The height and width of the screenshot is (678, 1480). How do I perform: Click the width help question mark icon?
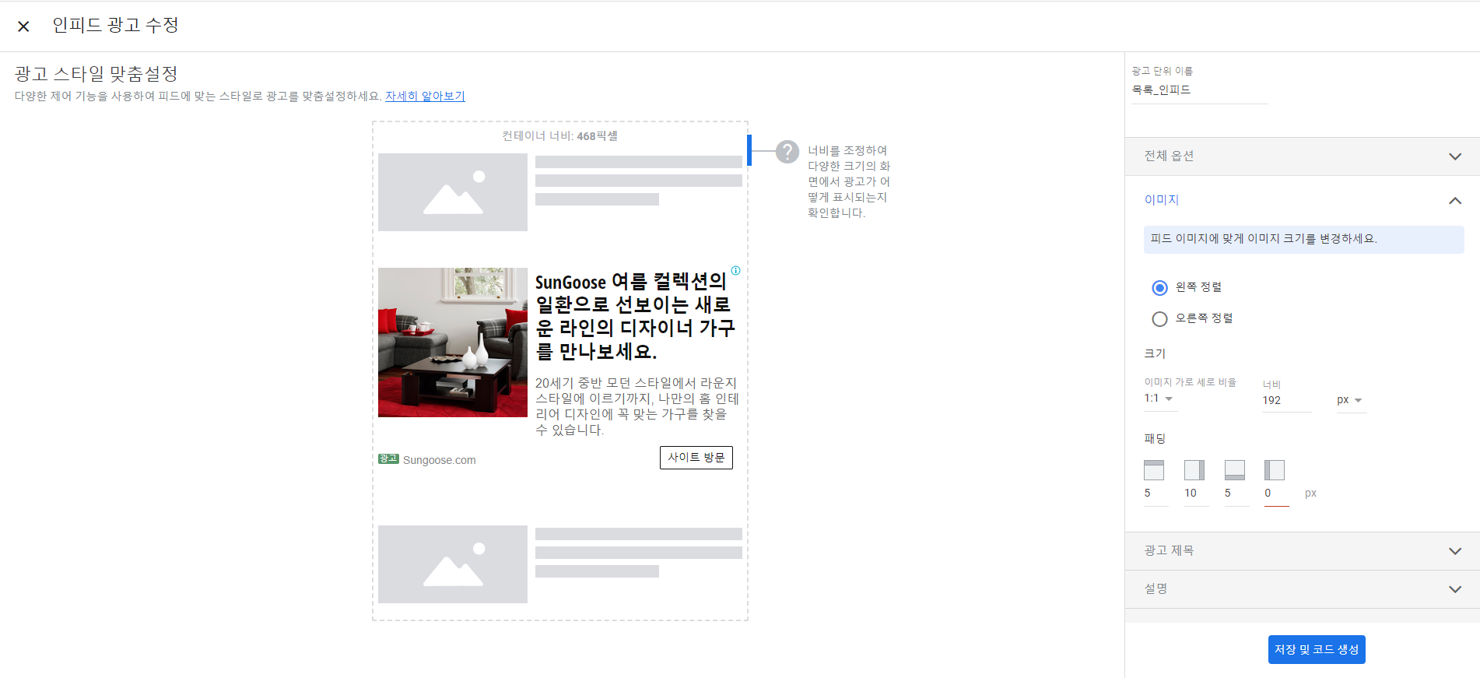click(x=787, y=151)
